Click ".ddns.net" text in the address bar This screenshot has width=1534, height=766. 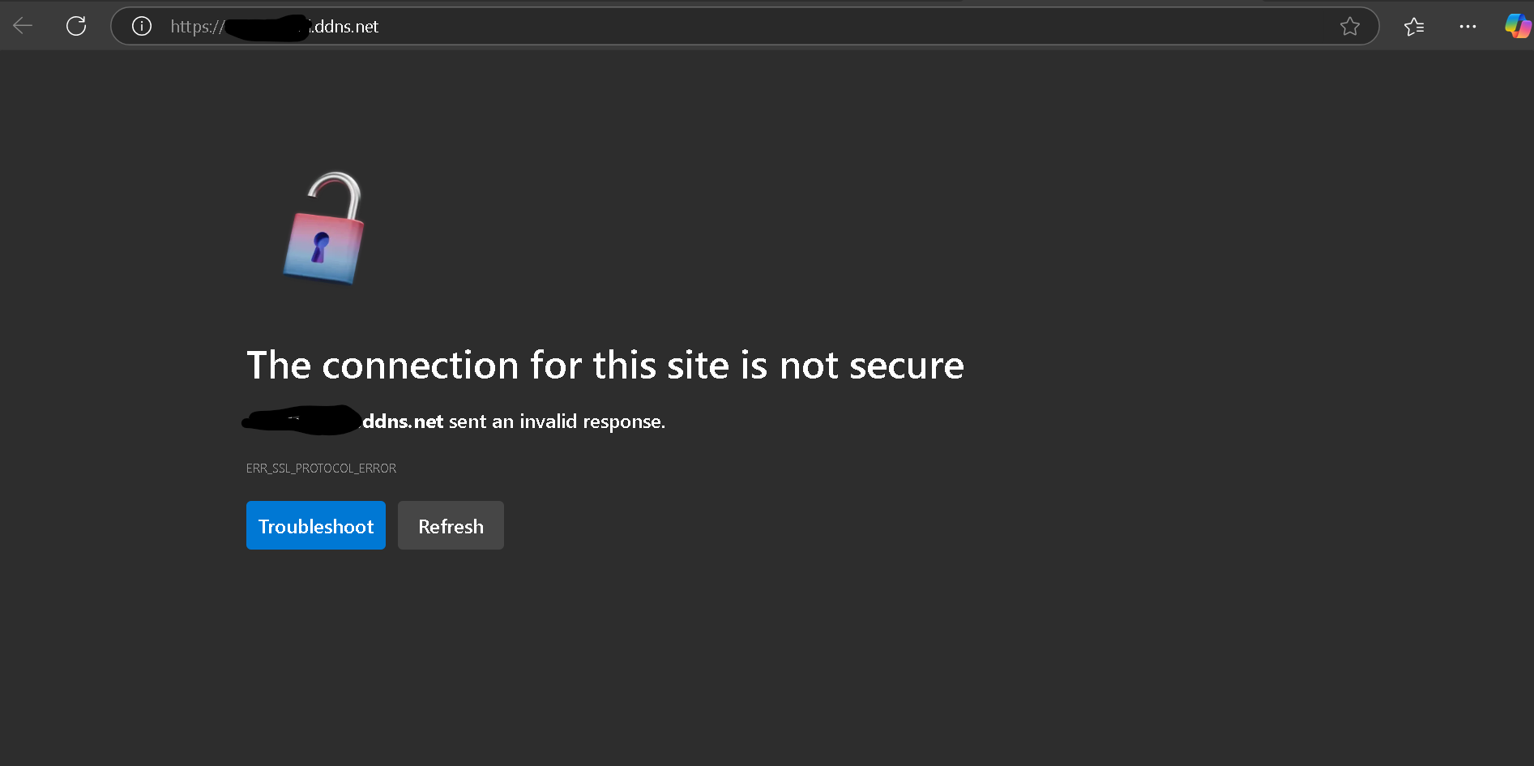tap(346, 27)
